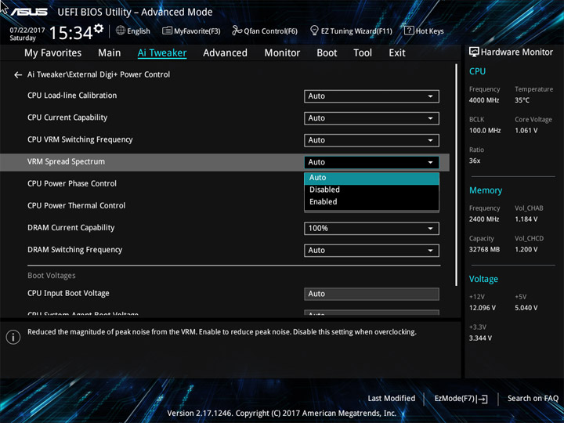The height and width of the screenshot is (423, 564).
Task: Click the settings list vertical scrollbar
Action: pyautogui.click(x=457, y=175)
